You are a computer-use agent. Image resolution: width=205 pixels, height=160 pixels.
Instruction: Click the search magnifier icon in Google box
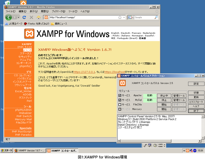156,17
